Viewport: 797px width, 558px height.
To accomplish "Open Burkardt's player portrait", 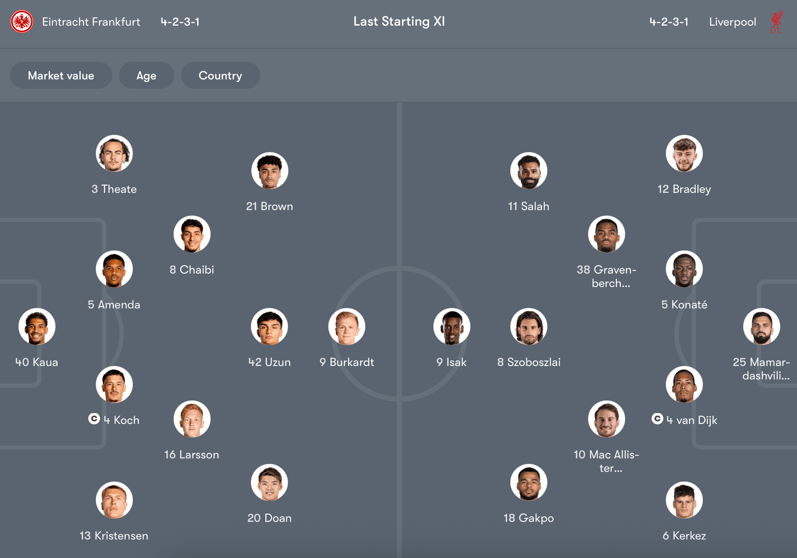I will (x=347, y=327).
